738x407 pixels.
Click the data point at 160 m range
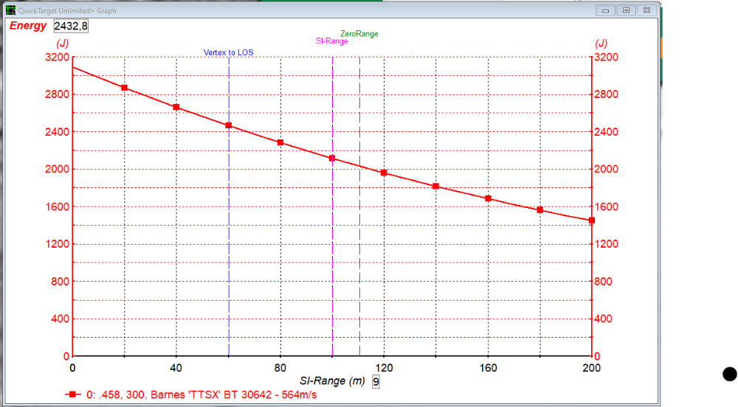click(488, 199)
